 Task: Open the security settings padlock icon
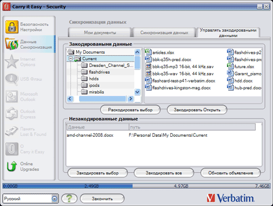pyautogui.click(x=12, y=27)
